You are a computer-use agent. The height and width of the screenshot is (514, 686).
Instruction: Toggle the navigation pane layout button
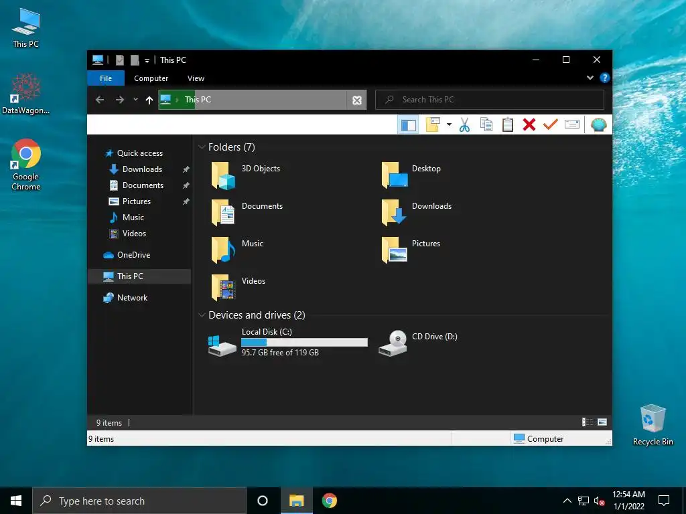coord(408,124)
